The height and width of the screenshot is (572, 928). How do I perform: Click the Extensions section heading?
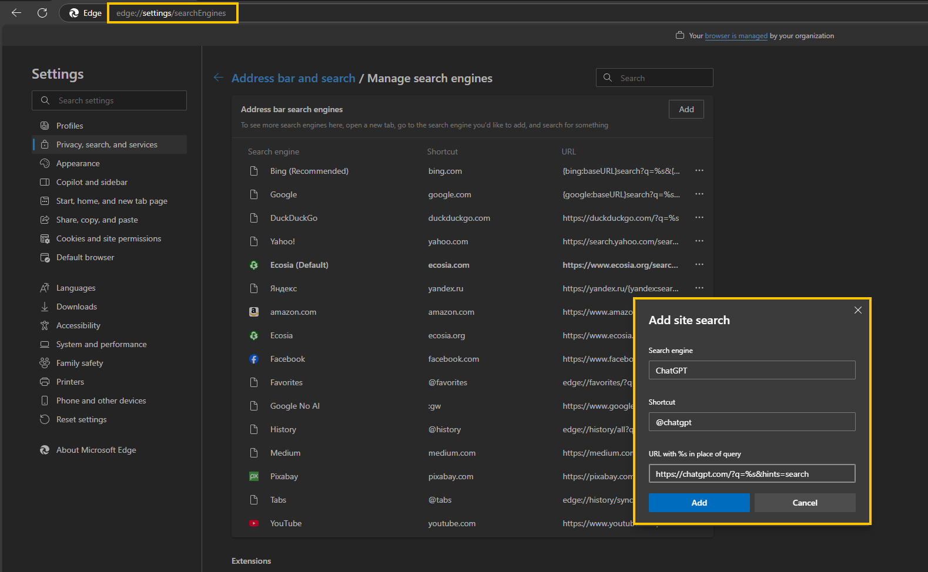coord(252,561)
